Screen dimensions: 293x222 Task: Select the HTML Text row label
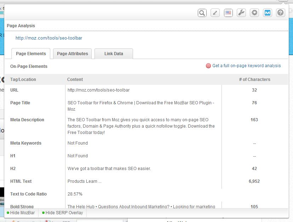click(x=21, y=181)
